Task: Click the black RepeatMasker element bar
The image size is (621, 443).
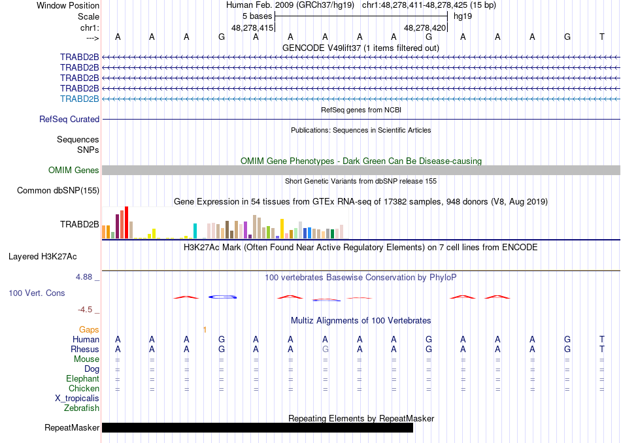Action: 258,427
